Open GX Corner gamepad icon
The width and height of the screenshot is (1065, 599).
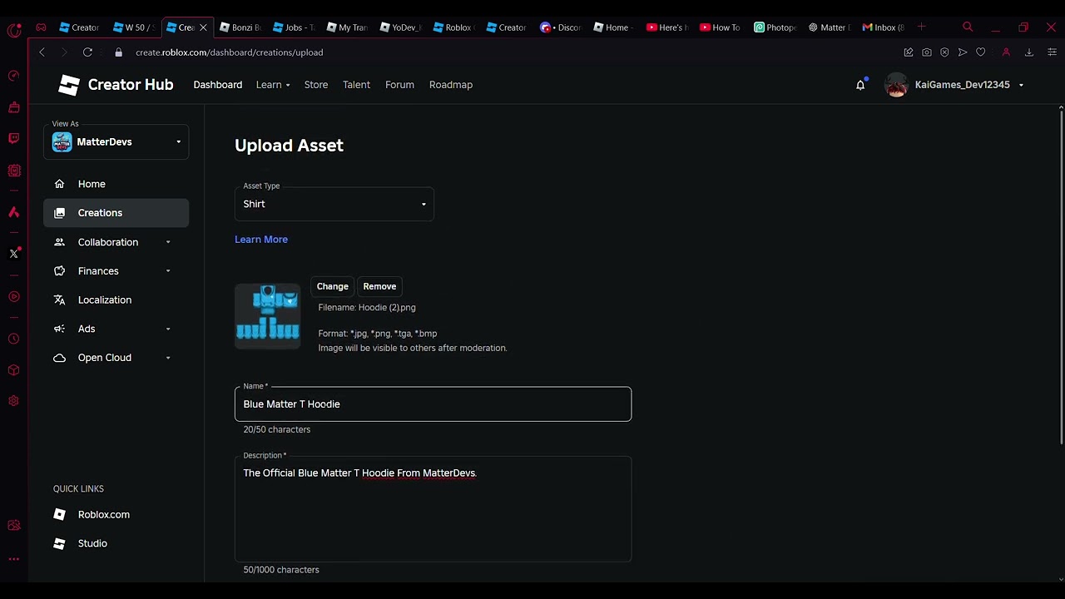point(41,27)
